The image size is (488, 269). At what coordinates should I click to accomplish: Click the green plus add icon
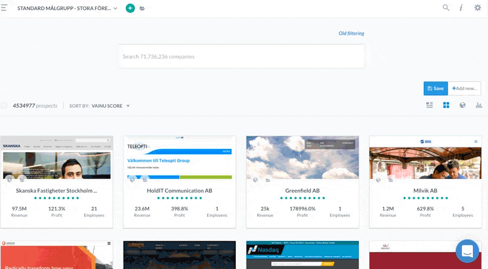130,8
